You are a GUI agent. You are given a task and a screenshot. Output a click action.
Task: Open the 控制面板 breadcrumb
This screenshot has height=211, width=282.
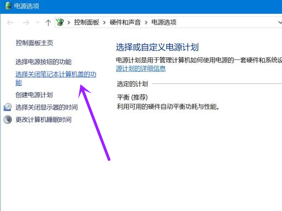(x=86, y=22)
